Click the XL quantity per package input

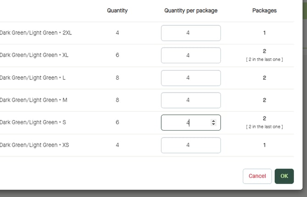(191, 55)
